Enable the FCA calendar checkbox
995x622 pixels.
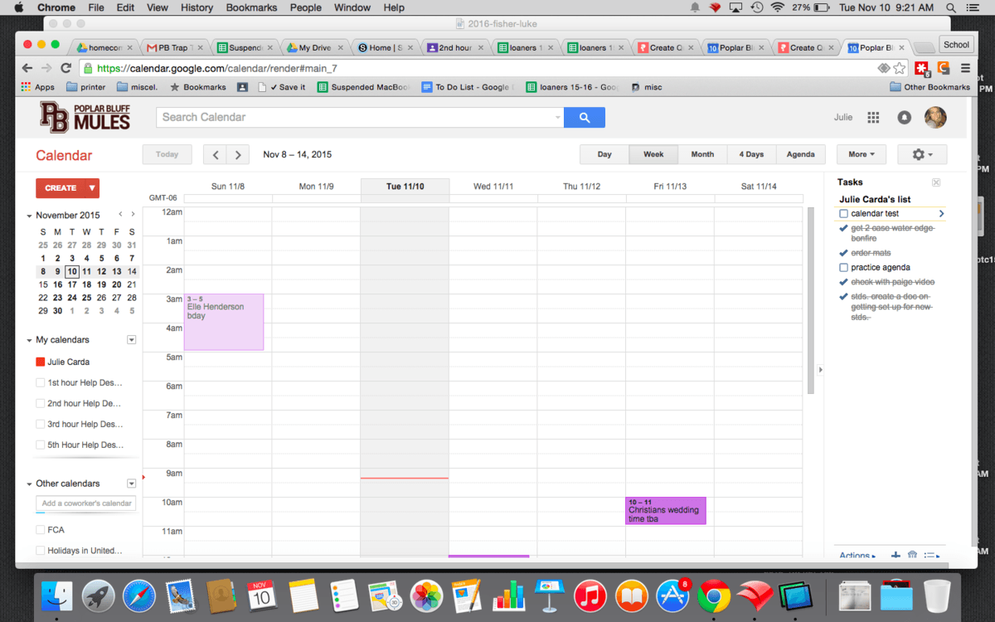[41, 530]
